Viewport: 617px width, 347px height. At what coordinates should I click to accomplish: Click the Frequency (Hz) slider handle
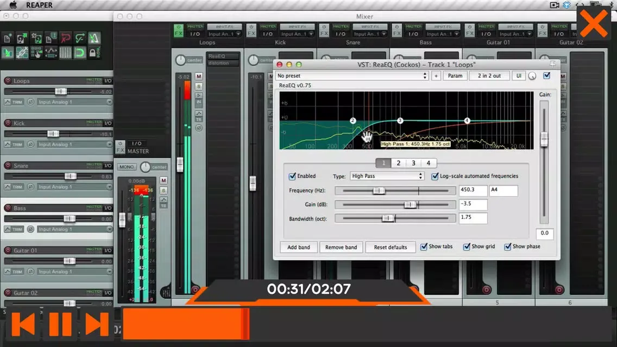(379, 191)
